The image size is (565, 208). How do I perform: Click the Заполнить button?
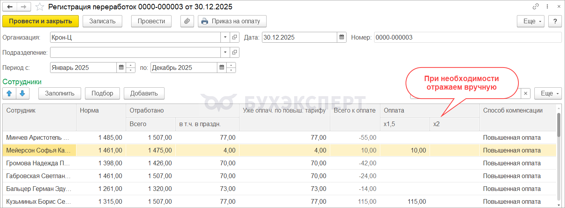click(59, 93)
